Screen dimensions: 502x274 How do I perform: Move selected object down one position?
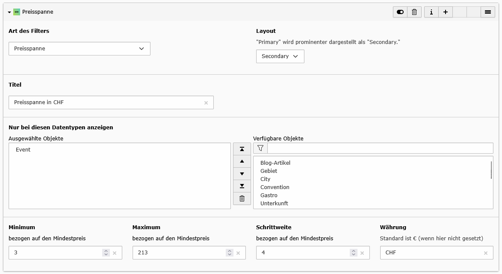click(242, 174)
